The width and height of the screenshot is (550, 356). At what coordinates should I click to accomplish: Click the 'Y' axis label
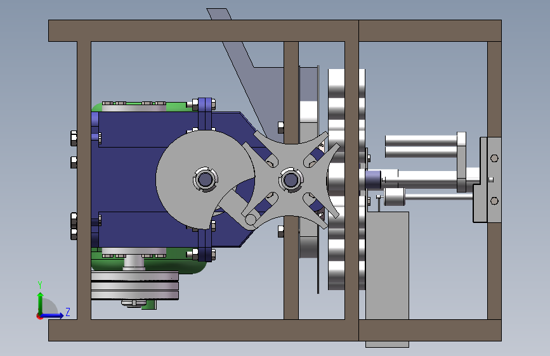40,284
